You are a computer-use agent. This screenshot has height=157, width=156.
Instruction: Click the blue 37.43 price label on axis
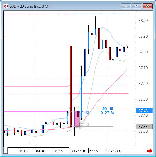tap(144, 111)
